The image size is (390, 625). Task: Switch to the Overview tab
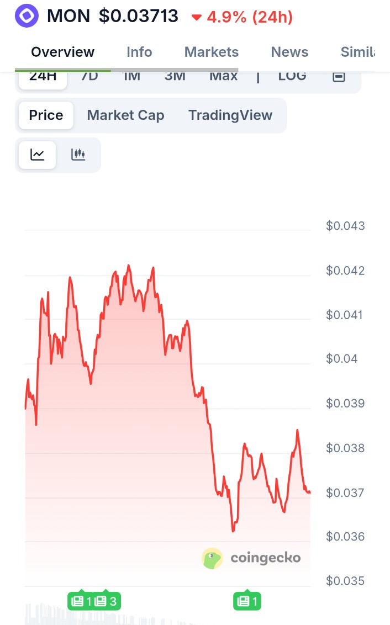[x=63, y=52]
